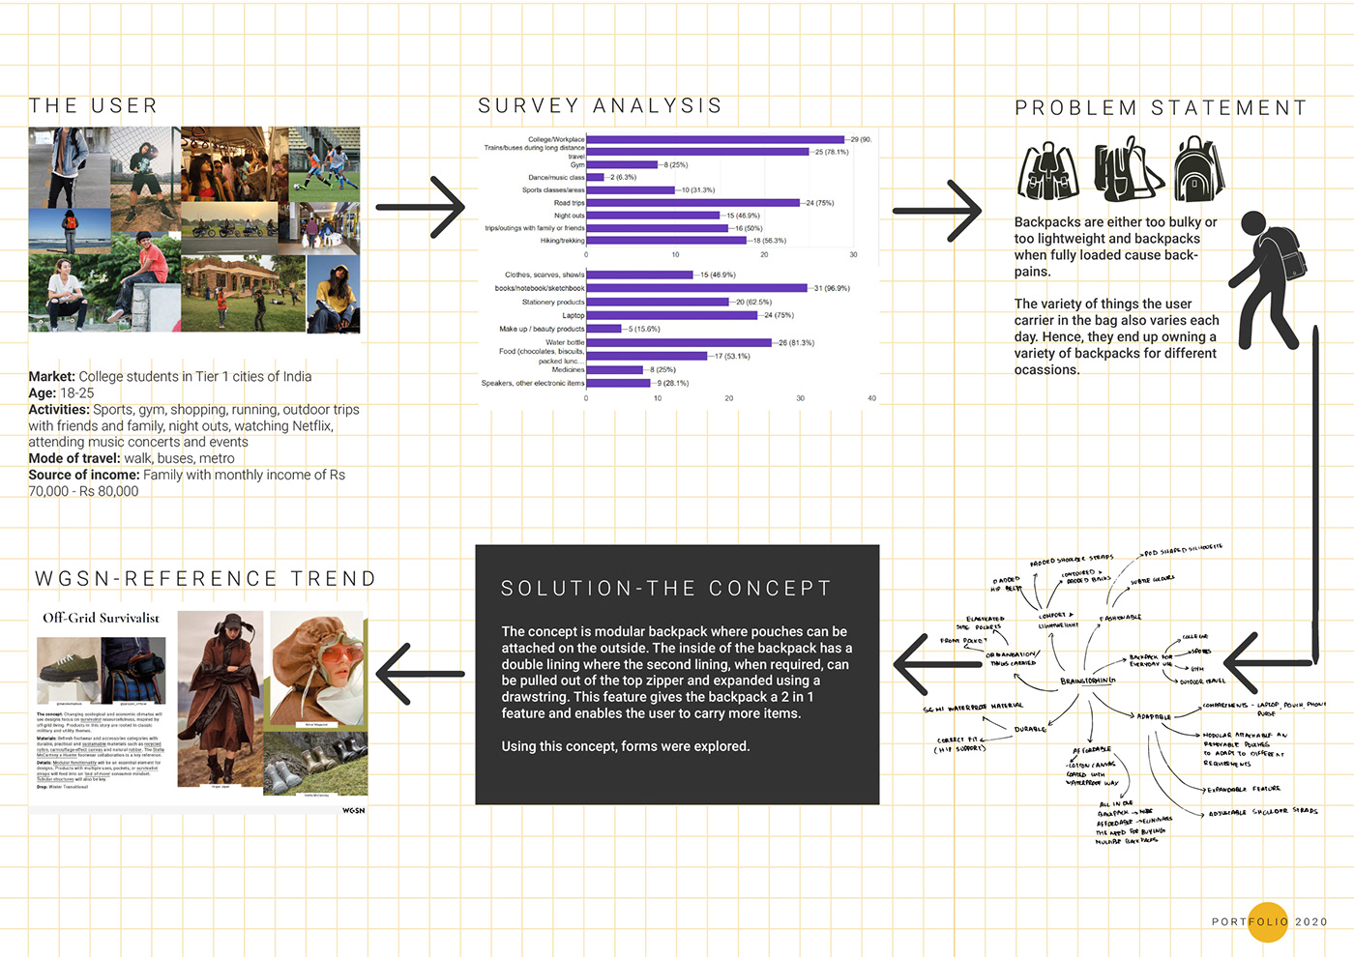This screenshot has width=1354, height=957.
Task: Click the 'Off-Grid Survivalist' title
Action: 101,618
